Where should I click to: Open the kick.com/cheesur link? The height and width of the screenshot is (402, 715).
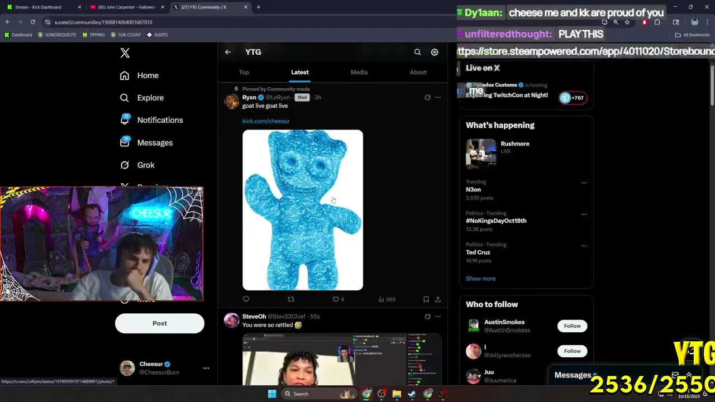[266, 121]
